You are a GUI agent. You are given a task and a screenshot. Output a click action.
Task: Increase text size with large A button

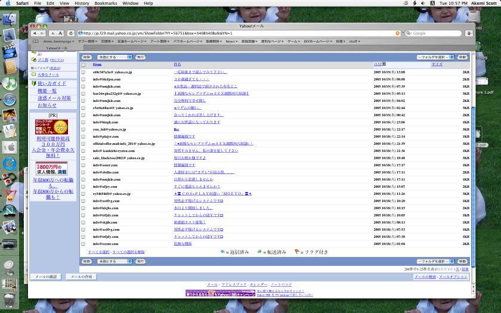pos(60,33)
